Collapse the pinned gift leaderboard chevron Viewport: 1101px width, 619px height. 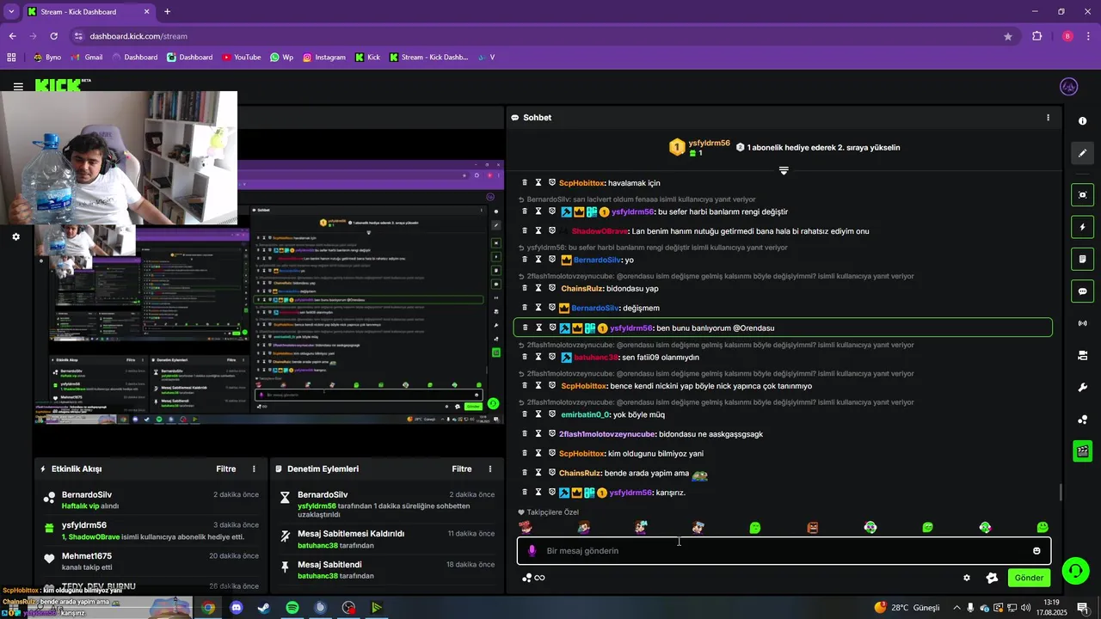(x=784, y=171)
